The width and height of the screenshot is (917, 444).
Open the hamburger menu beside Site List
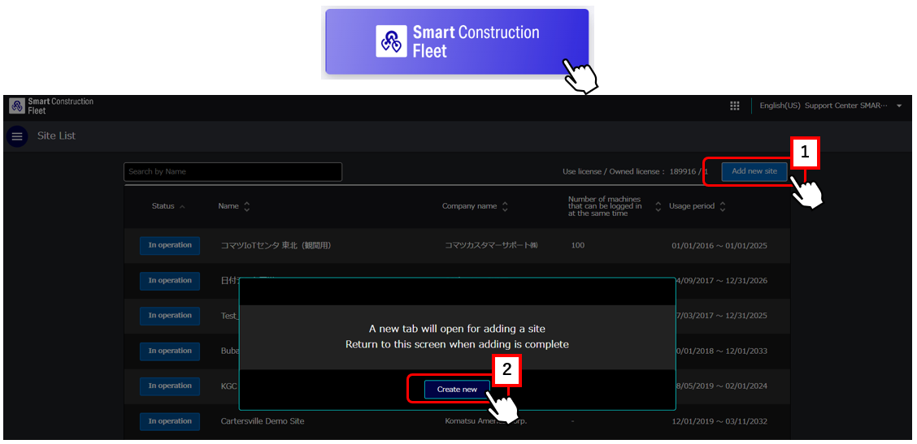17,136
